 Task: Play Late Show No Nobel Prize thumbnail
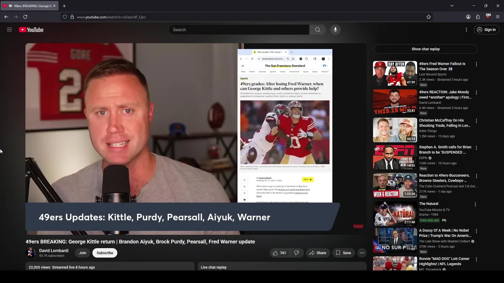coord(395,240)
